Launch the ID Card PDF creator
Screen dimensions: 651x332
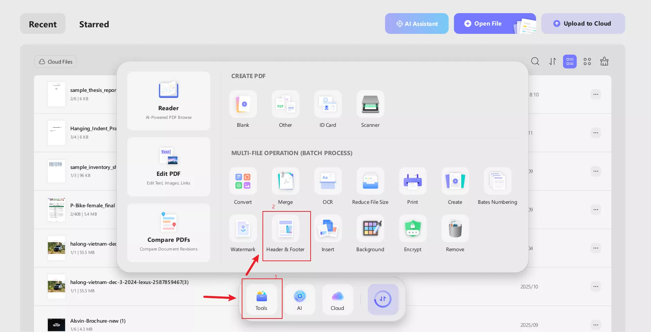click(327, 104)
